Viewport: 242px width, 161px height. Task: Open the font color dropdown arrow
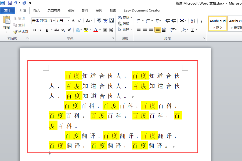click(100, 30)
